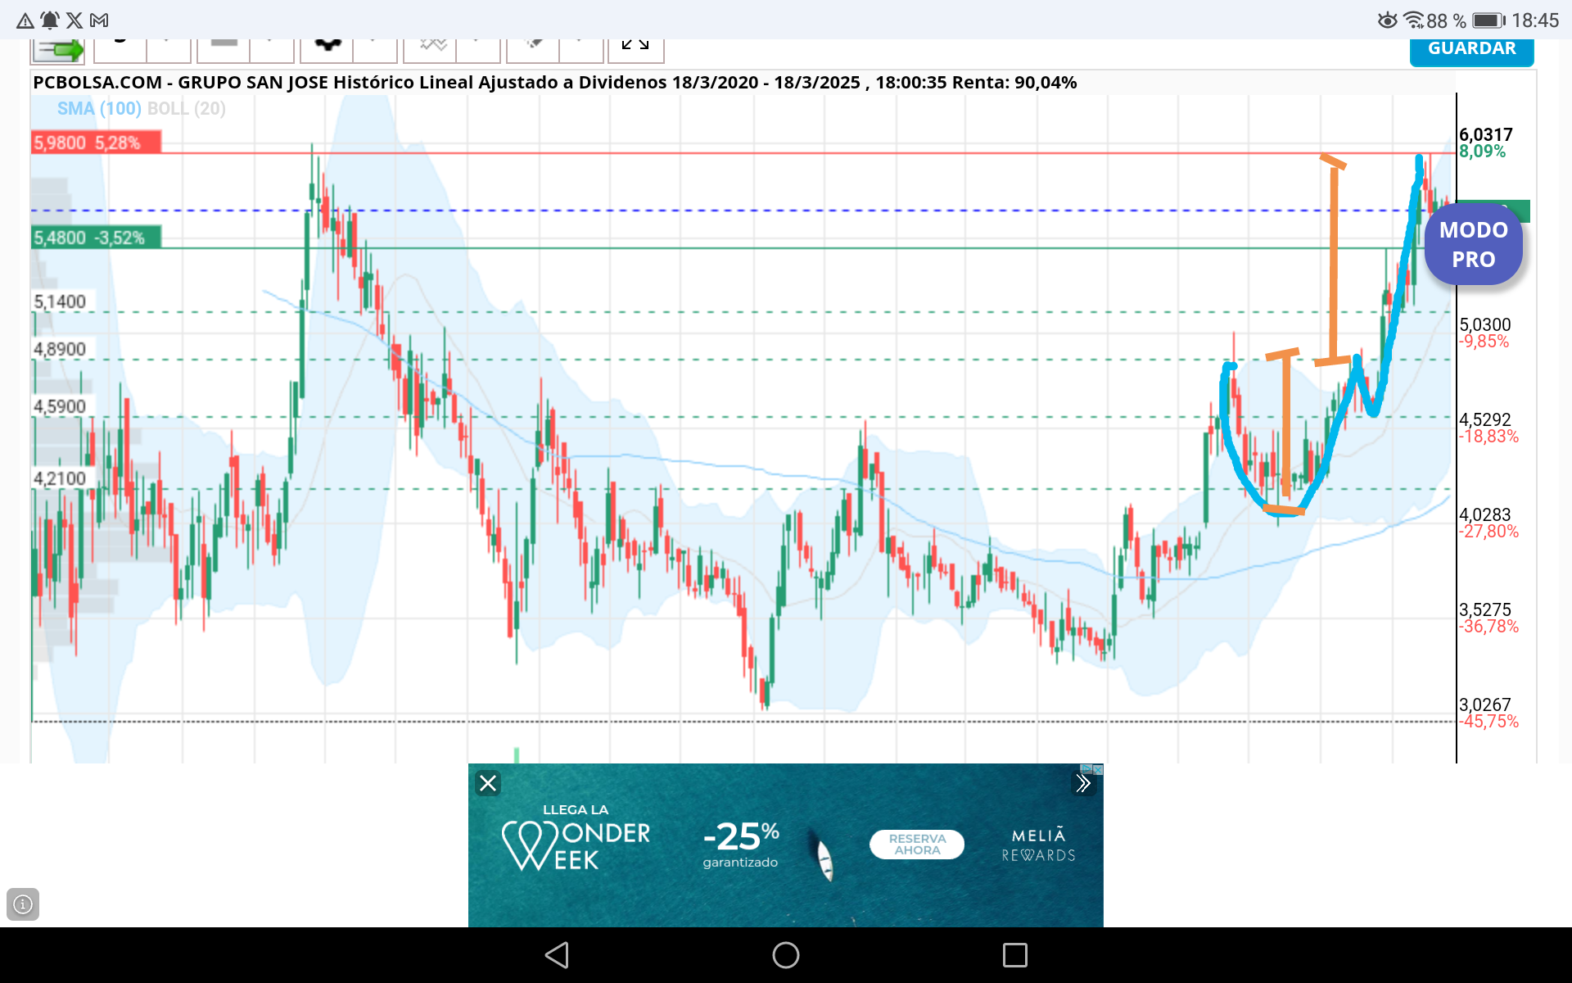Select the pencil drawing tool icon
1572x983 pixels.
pyautogui.click(x=533, y=49)
